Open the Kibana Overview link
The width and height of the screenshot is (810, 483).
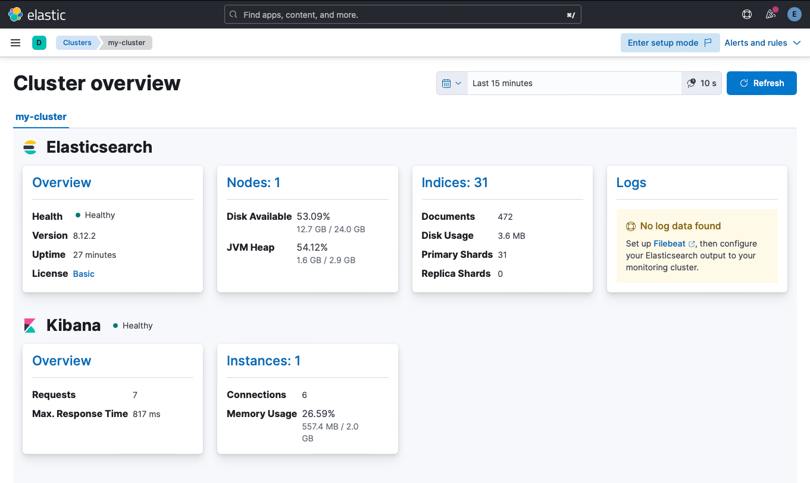[62, 361]
